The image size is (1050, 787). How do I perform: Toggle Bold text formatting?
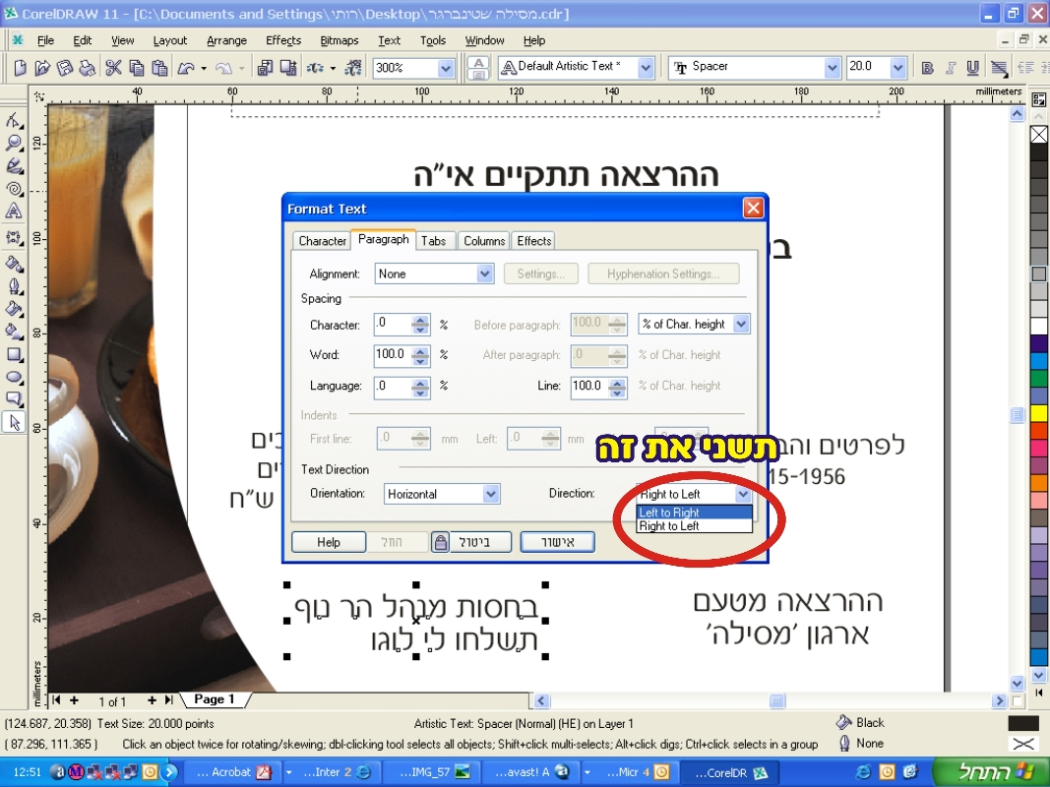(927, 68)
